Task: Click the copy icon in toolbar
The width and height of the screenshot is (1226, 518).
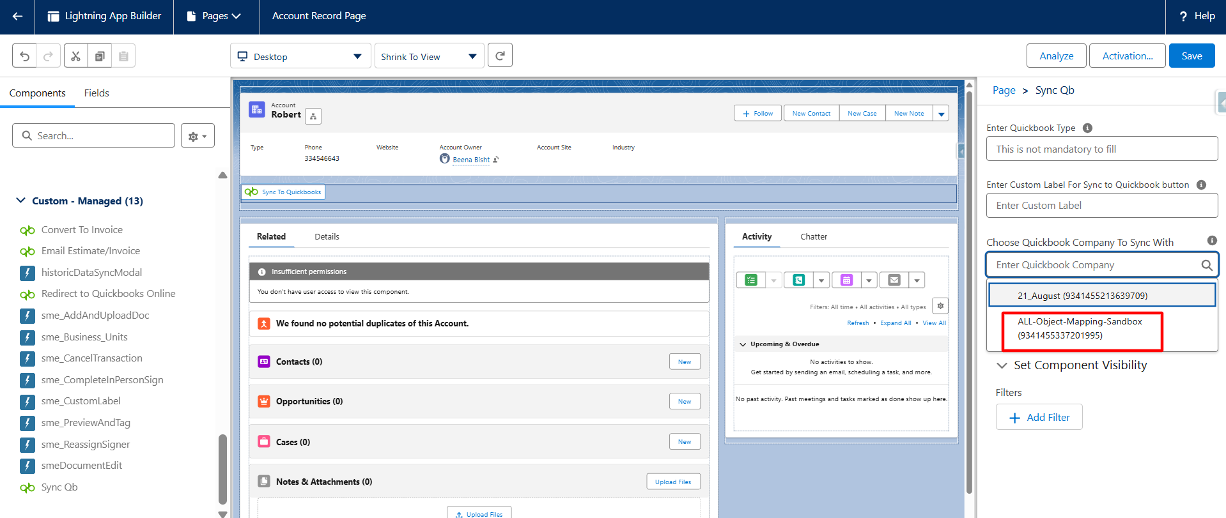Action: 100,56
